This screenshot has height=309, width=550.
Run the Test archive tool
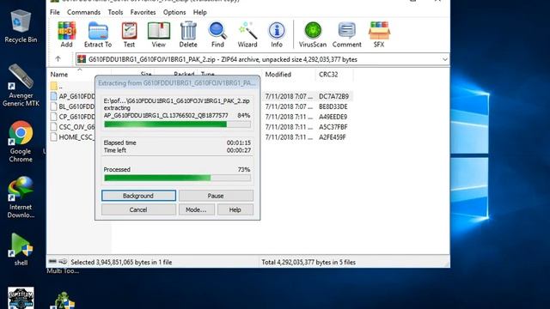point(129,34)
